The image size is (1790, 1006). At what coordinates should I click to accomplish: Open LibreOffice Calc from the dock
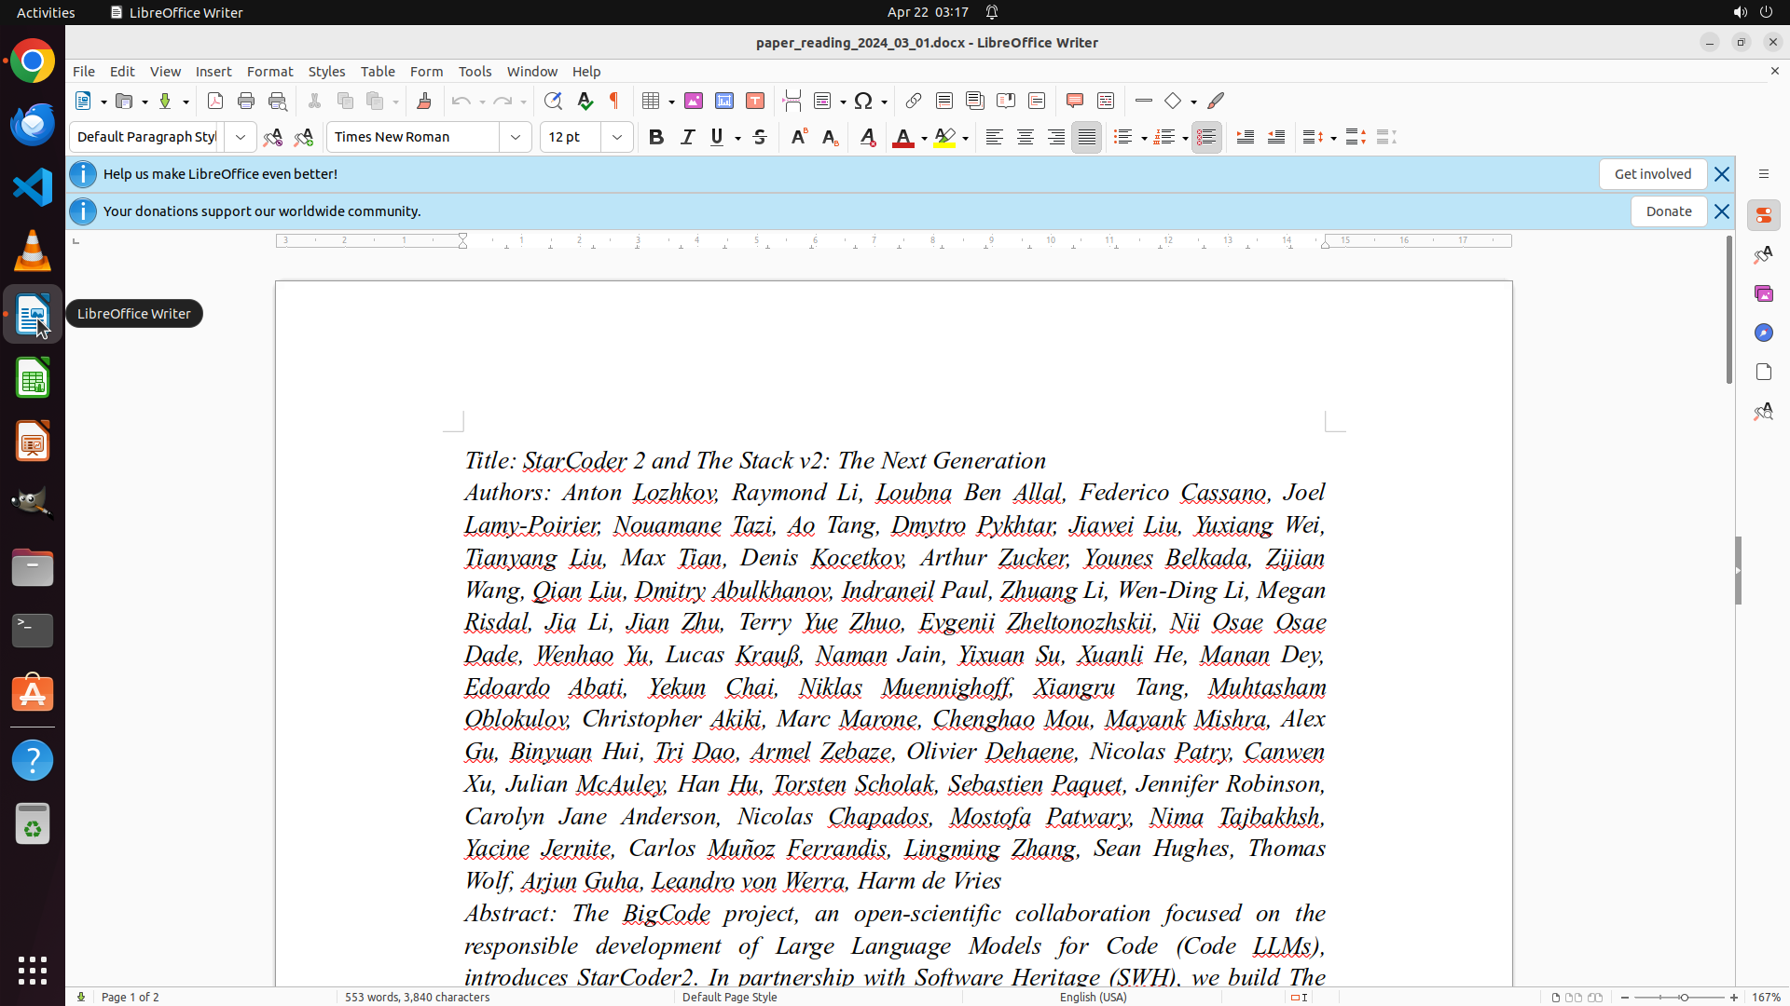[x=33, y=378]
